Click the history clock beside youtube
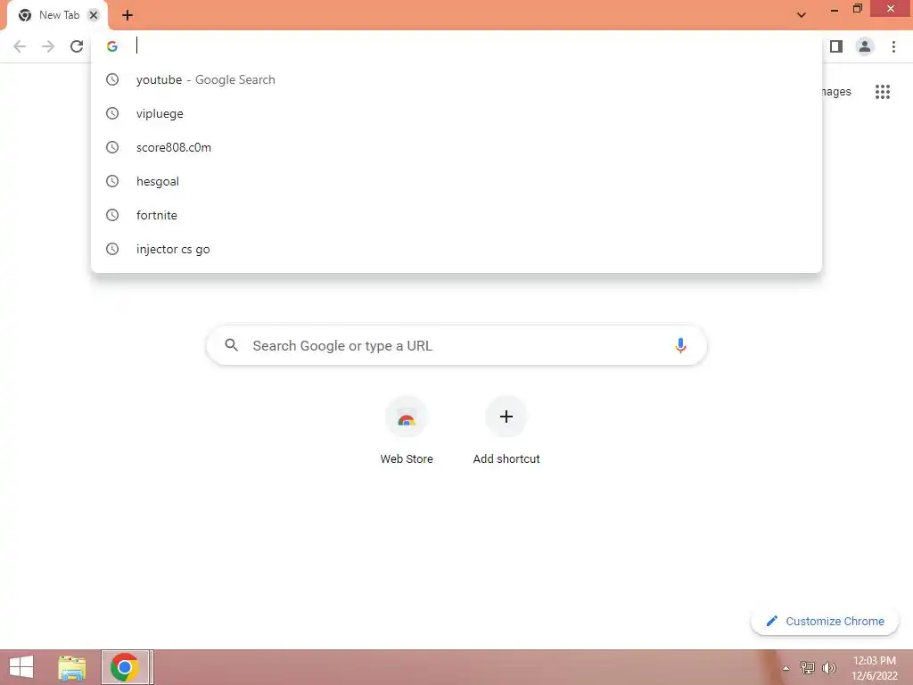 [112, 79]
